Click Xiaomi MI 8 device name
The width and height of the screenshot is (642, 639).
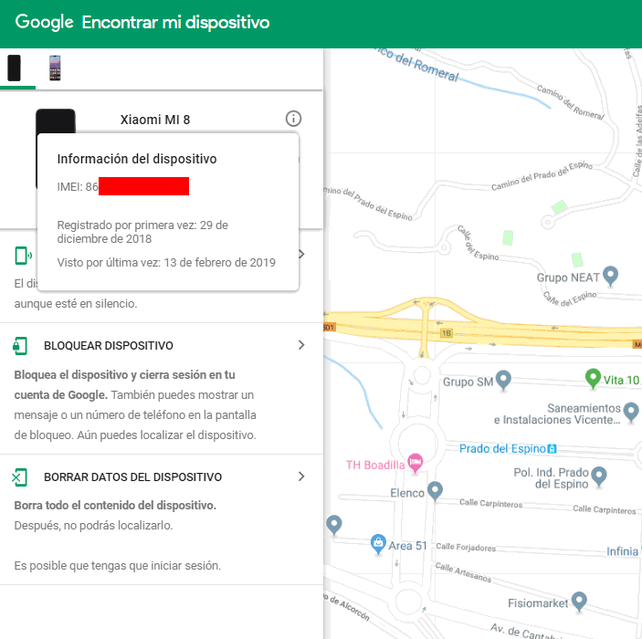[x=155, y=120]
